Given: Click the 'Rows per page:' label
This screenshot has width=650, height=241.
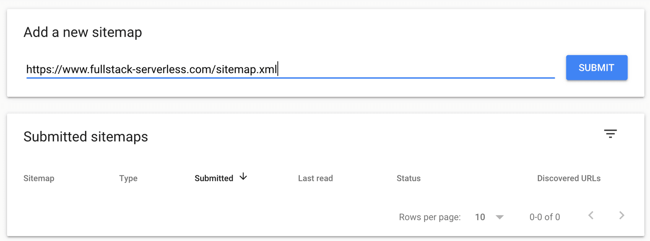Looking at the screenshot, I should click(429, 217).
